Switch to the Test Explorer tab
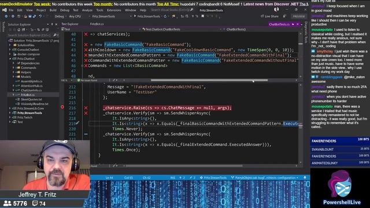The image size is (370, 208). point(70,24)
